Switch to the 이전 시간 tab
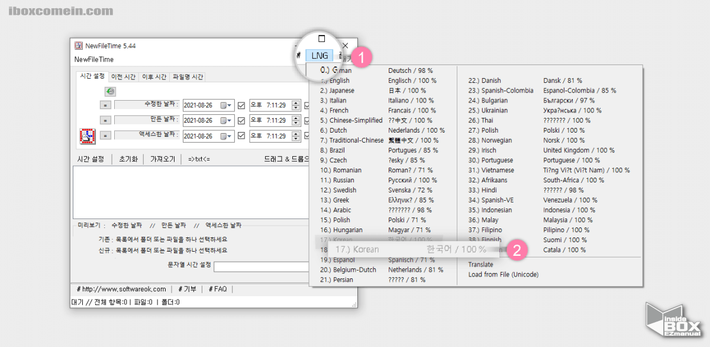The image size is (710, 347). [x=124, y=77]
